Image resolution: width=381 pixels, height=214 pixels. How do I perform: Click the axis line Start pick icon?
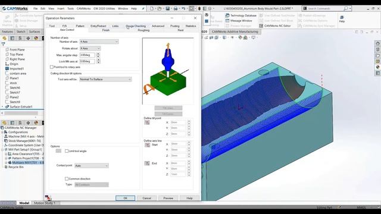point(147,145)
